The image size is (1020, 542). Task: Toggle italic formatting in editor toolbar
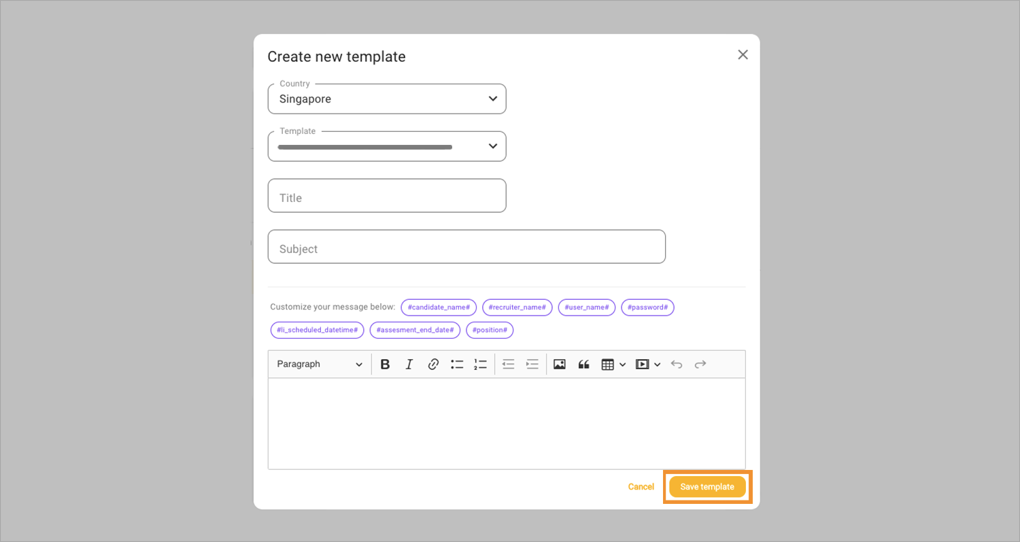409,365
